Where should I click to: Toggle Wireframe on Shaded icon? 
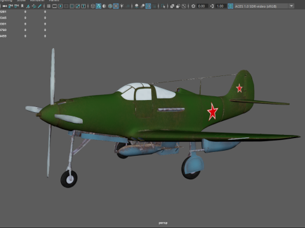click(110, 6)
